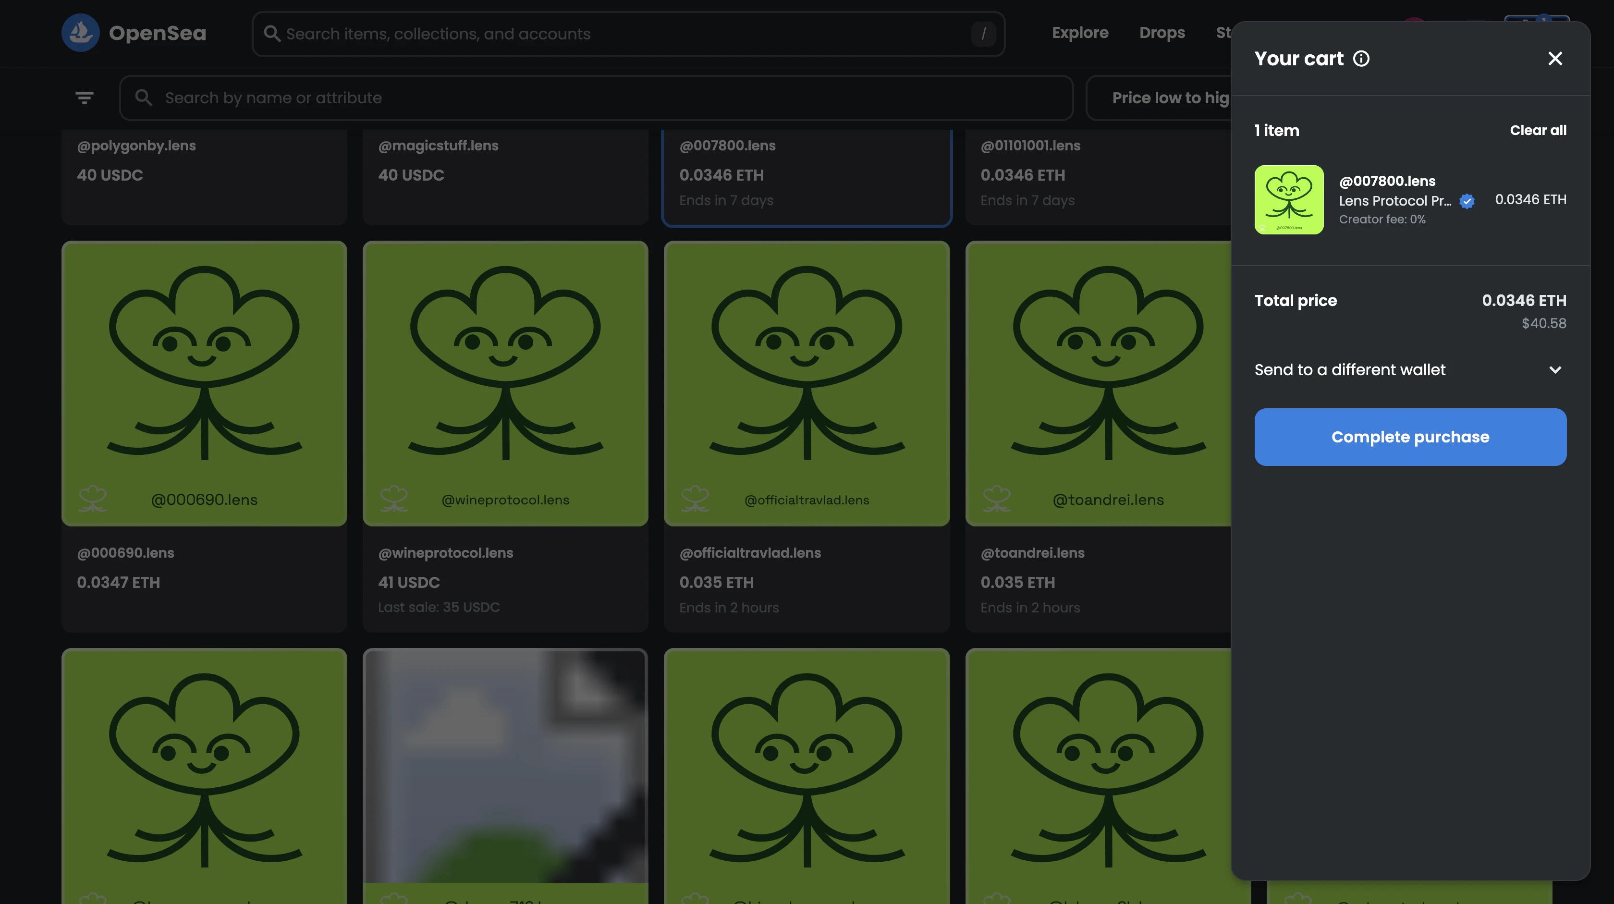This screenshot has width=1614, height=904.
Task: Click the @wineprotocol.lens title below image
Action: (445, 552)
